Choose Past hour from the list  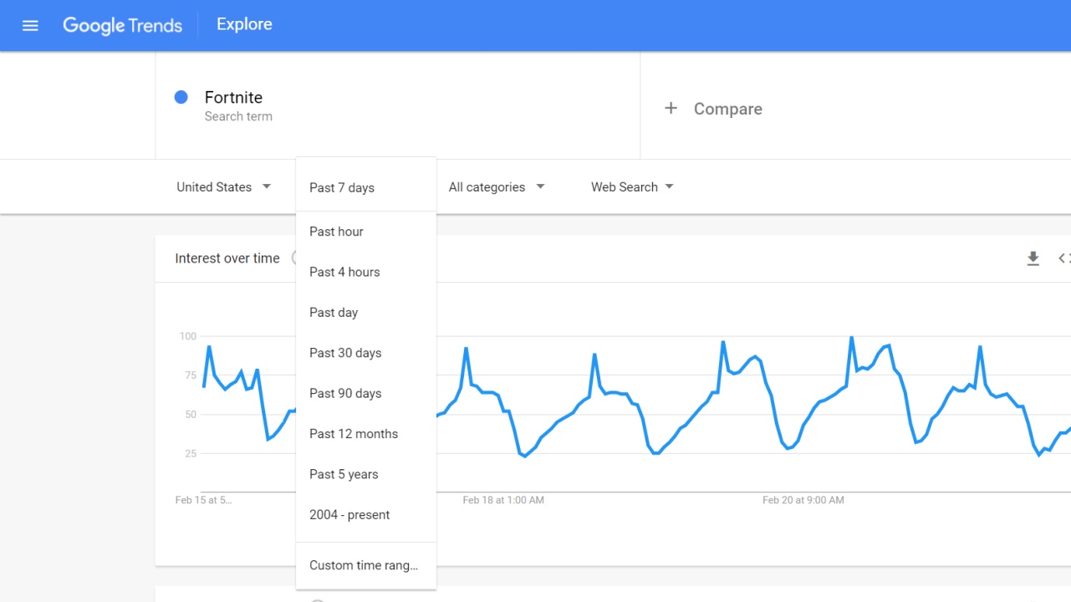[x=336, y=232]
